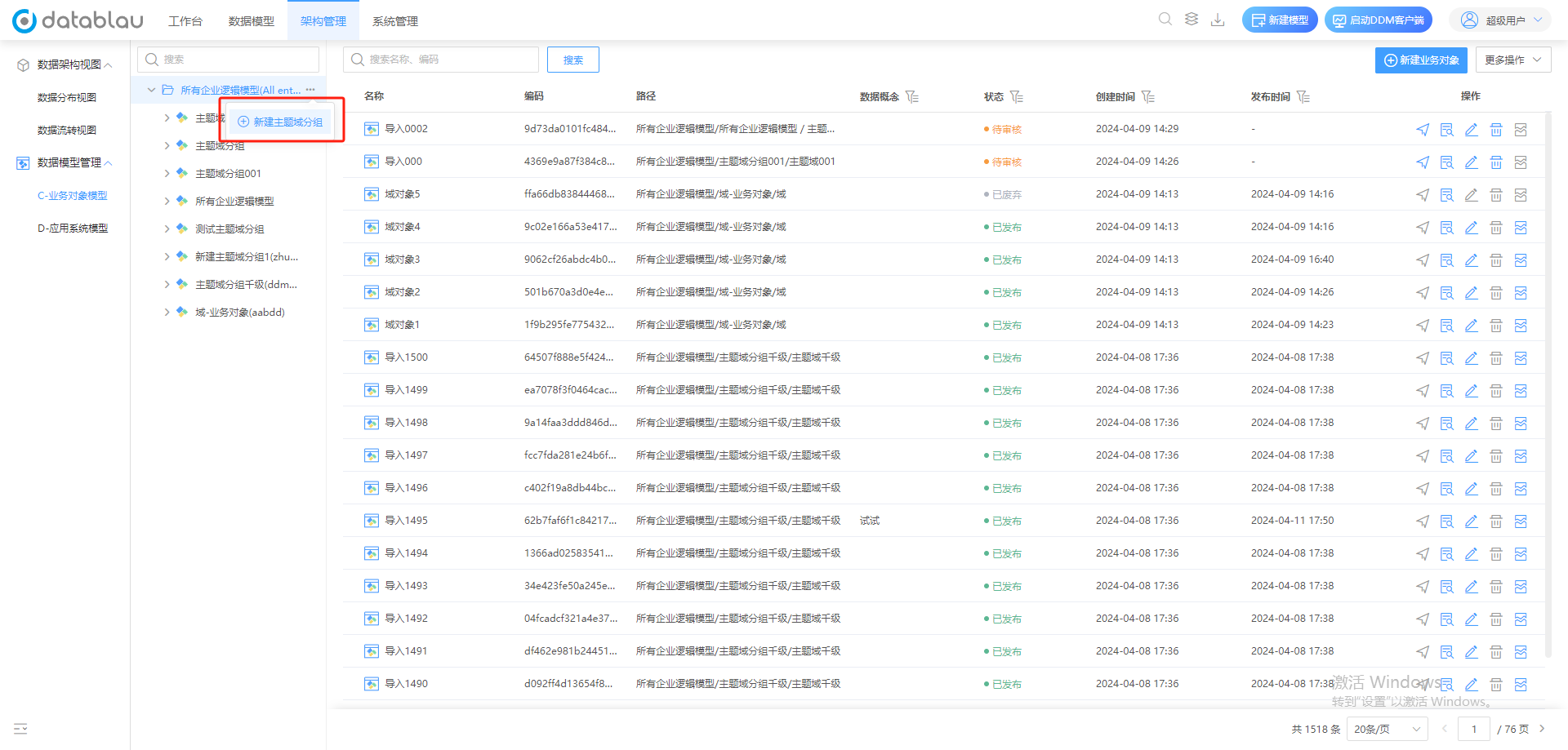Collapse the 数据架构视图 sidebar section
Image resolution: width=1568 pixels, height=750 pixels.
click(109, 64)
